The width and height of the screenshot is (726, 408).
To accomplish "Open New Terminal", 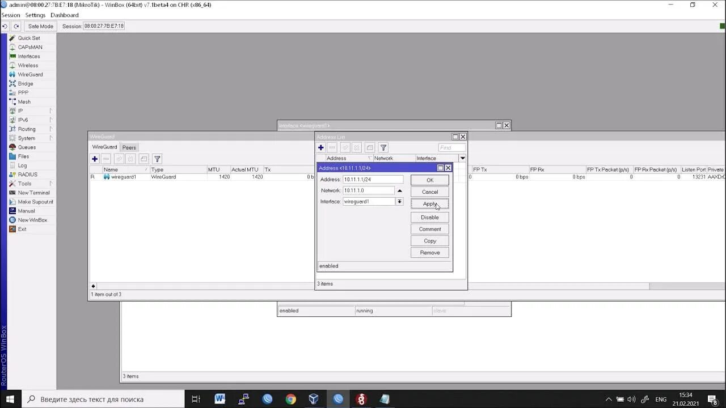I will click(x=33, y=193).
